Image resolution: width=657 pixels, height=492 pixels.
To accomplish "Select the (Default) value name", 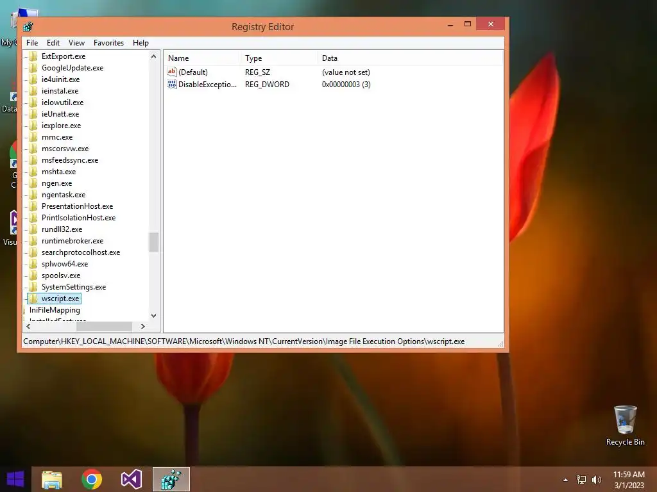I will (x=192, y=72).
